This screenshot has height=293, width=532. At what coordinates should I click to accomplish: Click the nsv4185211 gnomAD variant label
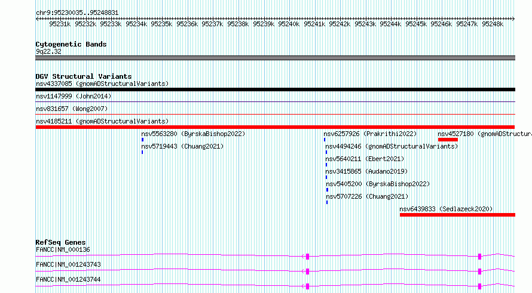tap(102, 121)
